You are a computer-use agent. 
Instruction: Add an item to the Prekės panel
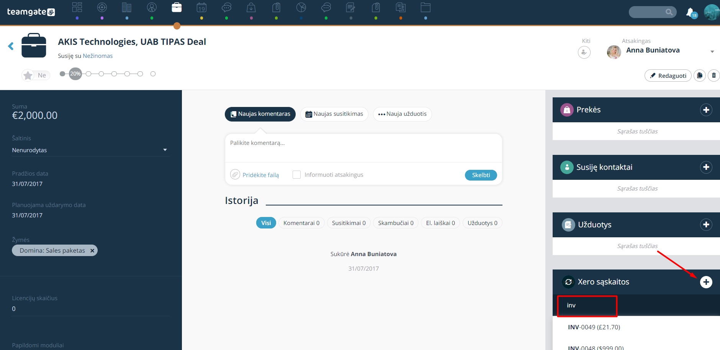[x=706, y=110]
